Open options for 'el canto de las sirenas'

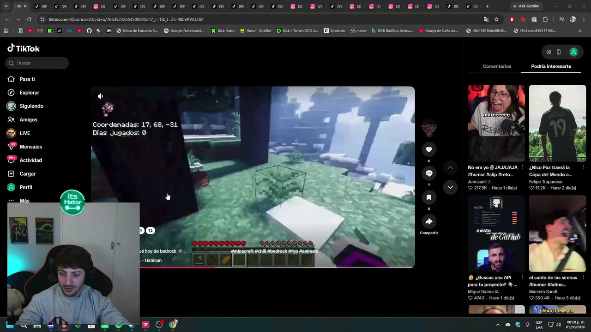click(x=584, y=278)
